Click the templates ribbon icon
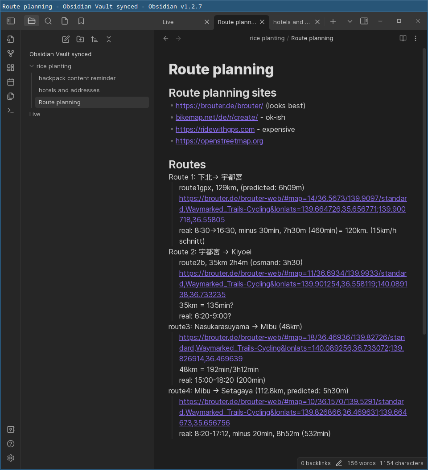The width and height of the screenshot is (428, 470). 11,96
